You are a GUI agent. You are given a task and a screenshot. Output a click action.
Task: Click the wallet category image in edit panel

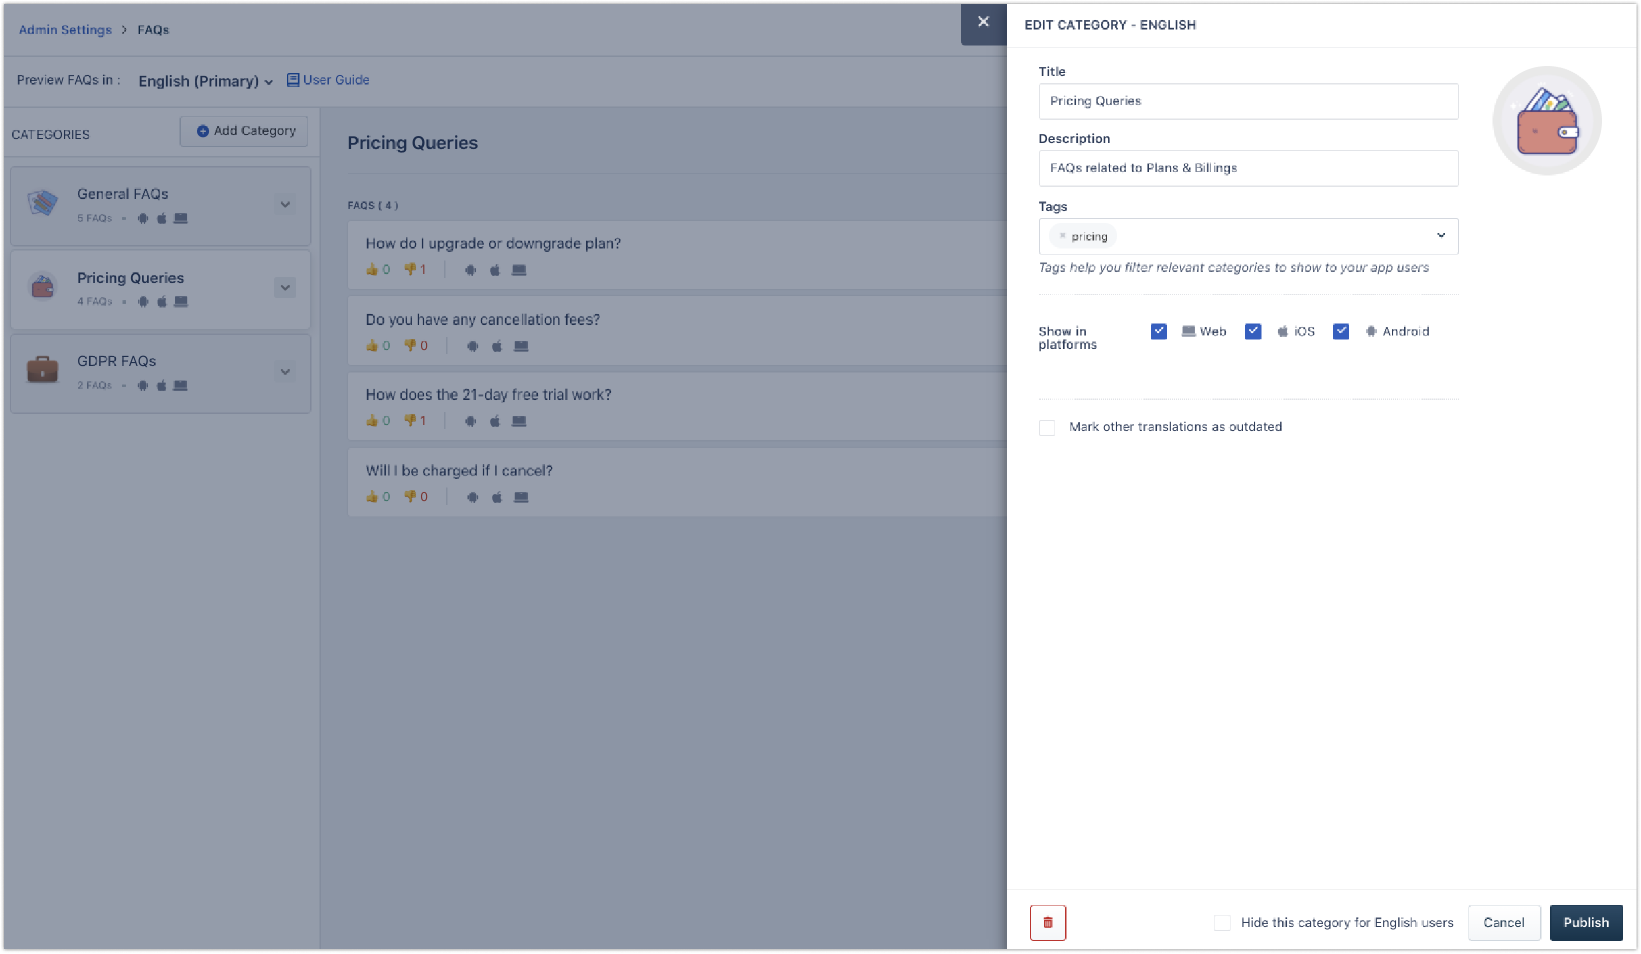(x=1546, y=121)
